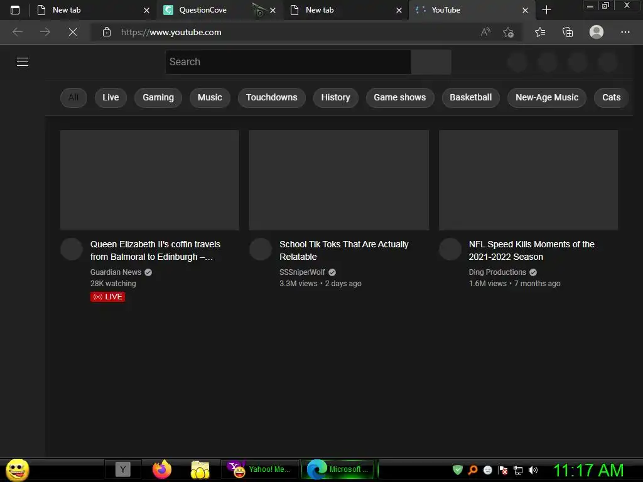Select the Cats chip
The image size is (643, 482).
coord(612,97)
